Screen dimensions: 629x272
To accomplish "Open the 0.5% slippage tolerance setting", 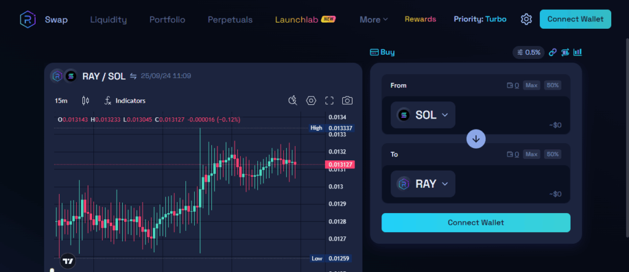I will [x=528, y=52].
